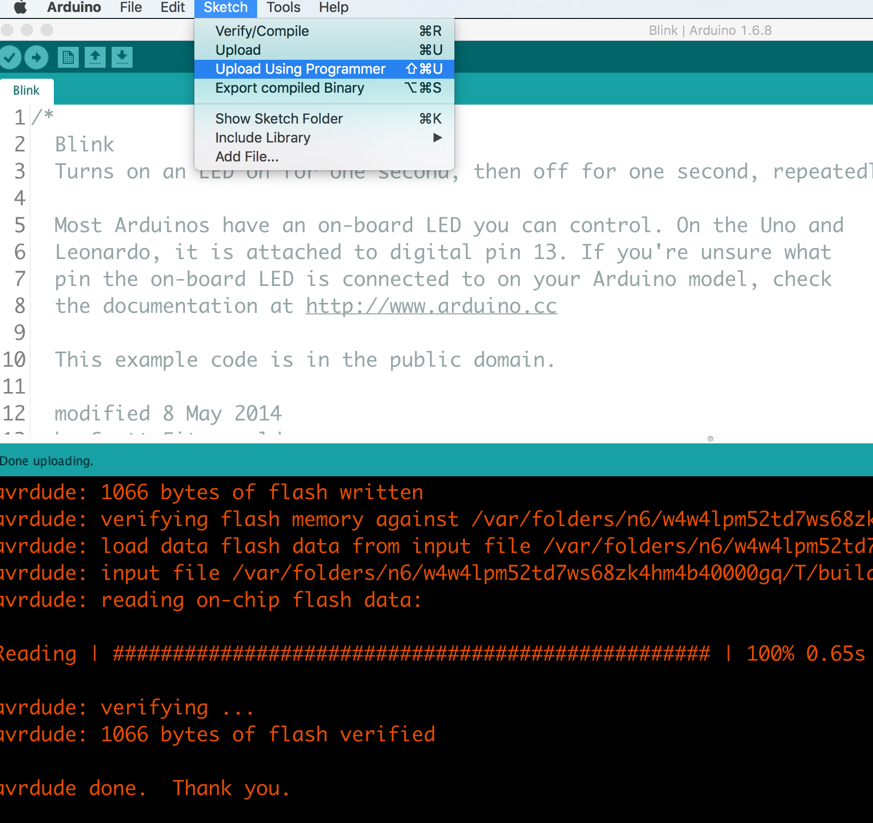Choose Upload from the Sketch menu
The image size is (873, 823).
324,50
